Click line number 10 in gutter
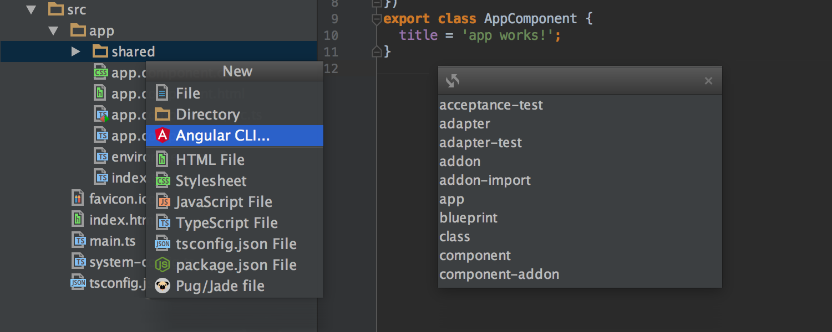832x332 pixels. [x=330, y=35]
